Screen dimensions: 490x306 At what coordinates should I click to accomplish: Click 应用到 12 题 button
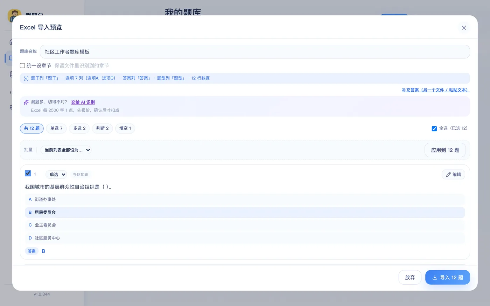tap(445, 150)
